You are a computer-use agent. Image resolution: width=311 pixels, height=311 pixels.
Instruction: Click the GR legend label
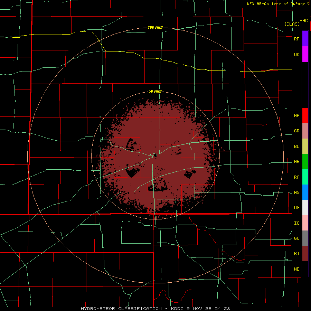point(296,131)
